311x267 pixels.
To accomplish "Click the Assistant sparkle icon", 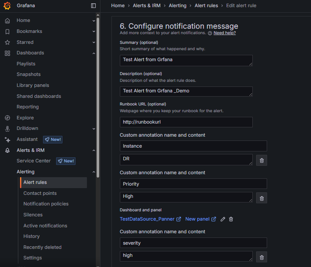I will pyautogui.click(x=7, y=140).
